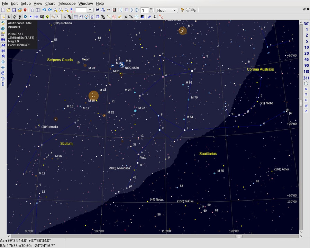
Task: Click the horizontal scrollbar thumb
Action: 239,236
